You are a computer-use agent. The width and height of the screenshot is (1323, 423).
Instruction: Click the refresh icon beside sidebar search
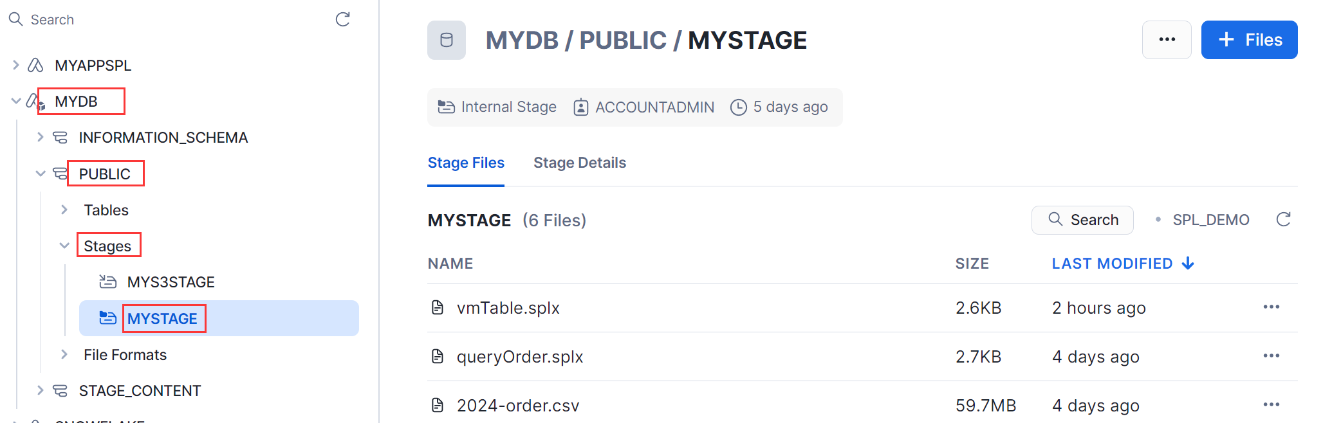[343, 19]
